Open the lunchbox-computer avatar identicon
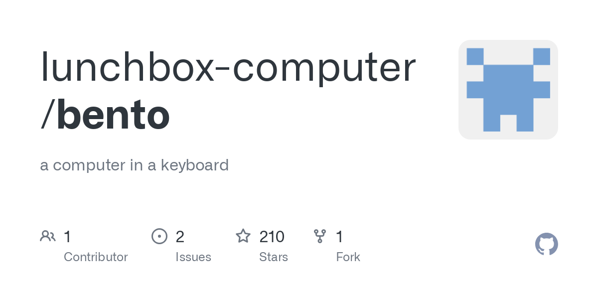 click(508, 90)
